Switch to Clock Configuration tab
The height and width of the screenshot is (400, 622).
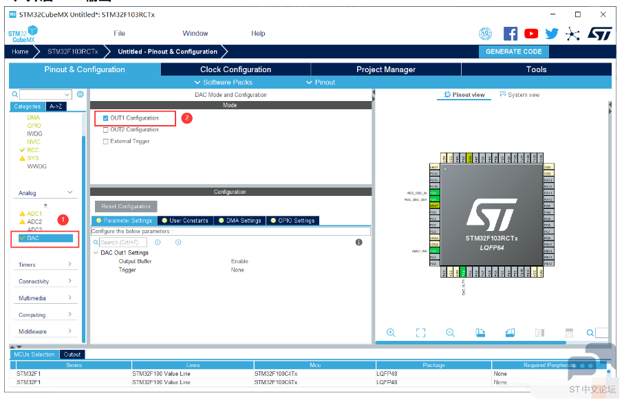click(x=235, y=69)
